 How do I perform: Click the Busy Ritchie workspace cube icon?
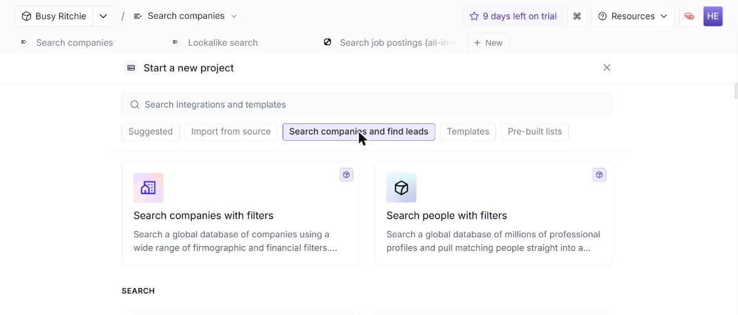[26, 16]
